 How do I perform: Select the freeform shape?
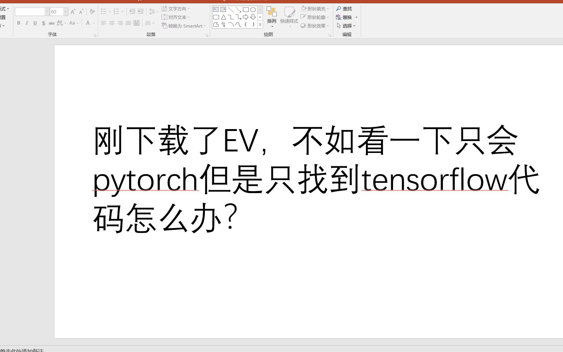(x=216, y=25)
